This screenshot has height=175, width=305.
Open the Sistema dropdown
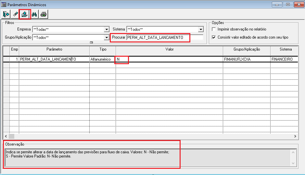tap(201, 29)
